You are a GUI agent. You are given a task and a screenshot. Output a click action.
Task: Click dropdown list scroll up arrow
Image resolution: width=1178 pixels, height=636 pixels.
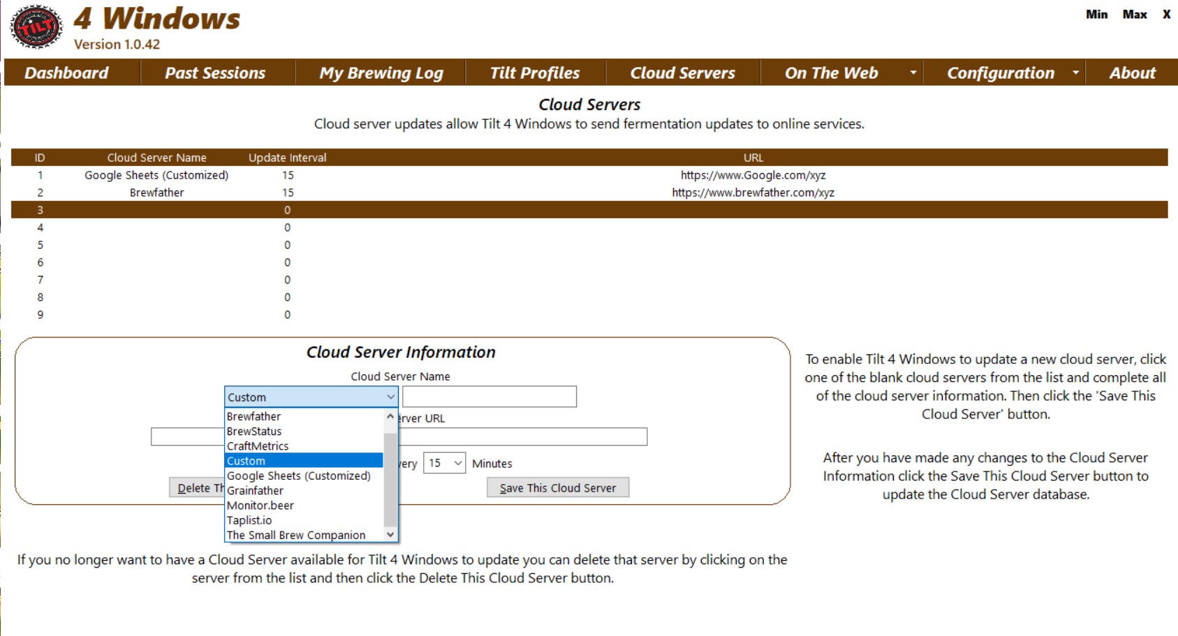tap(390, 416)
